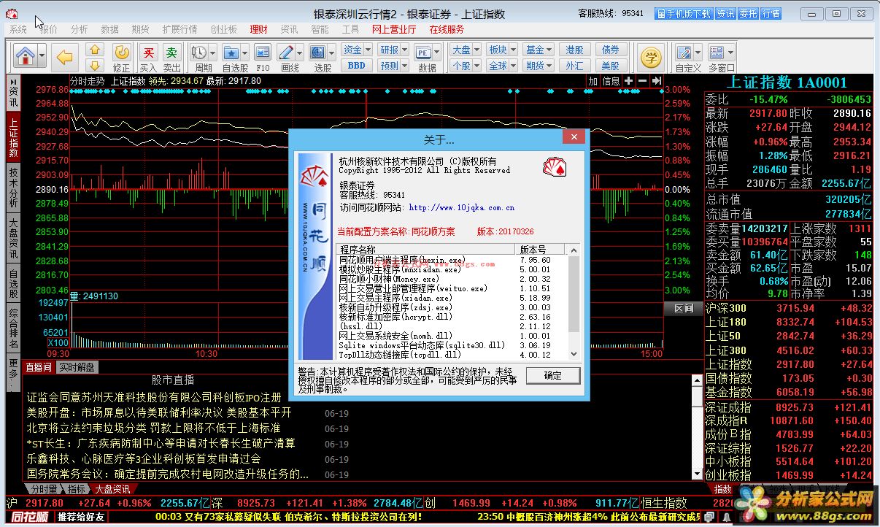Click the arrow-to-bar icon above the chart
880x527 pixels.
point(657,80)
